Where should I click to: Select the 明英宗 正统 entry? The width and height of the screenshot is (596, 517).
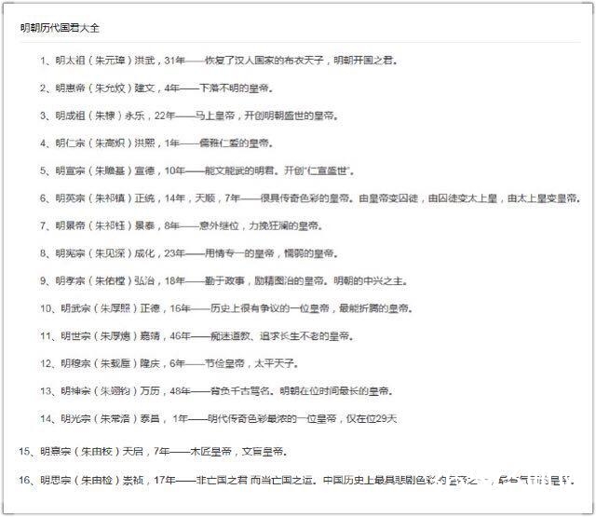(x=309, y=198)
